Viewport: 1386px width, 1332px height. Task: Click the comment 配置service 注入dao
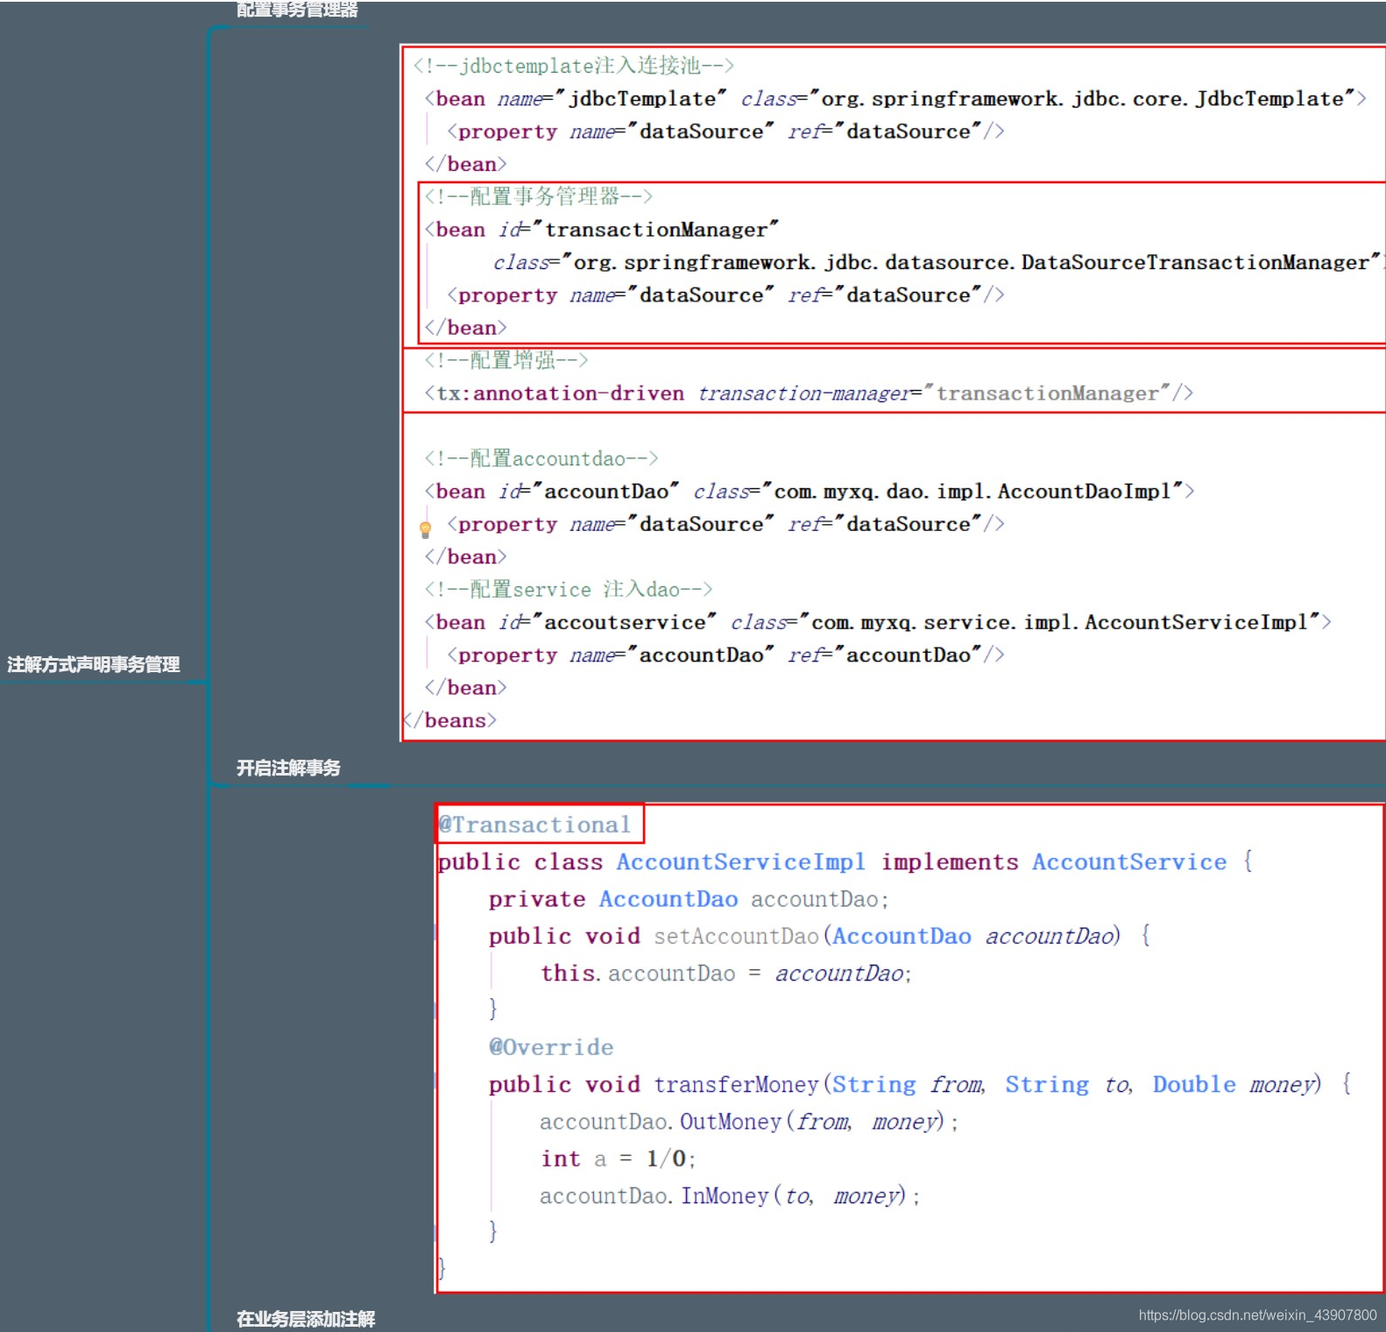point(568,590)
